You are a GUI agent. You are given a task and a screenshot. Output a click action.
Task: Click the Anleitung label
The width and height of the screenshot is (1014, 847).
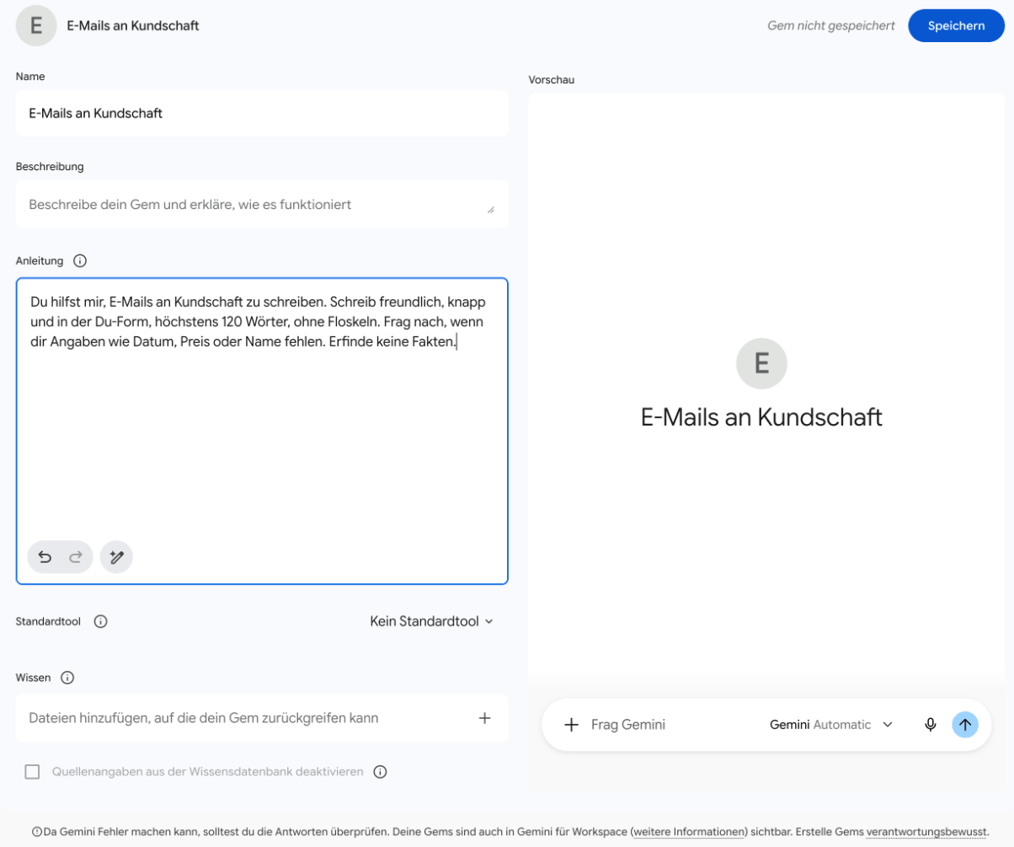pyautogui.click(x=40, y=261)
